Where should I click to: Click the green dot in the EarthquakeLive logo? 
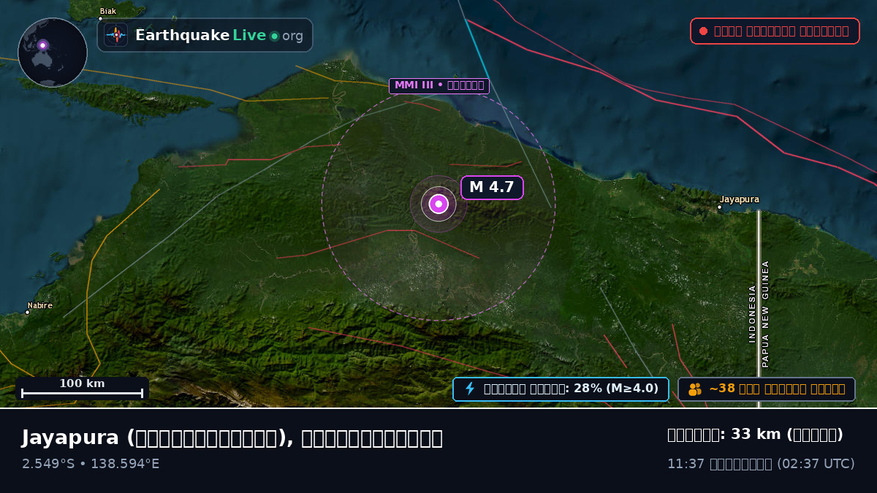(x=274, y=36)
